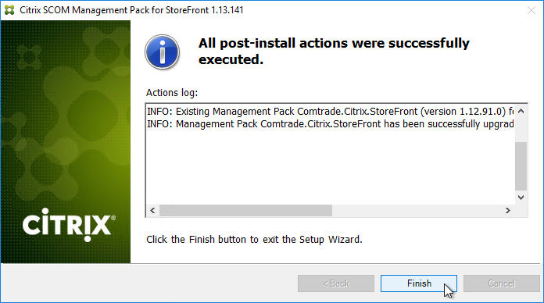Click the 'All post-install actions' heading text
Image resolution: width=544 pixels, height=303 pixels.
334,52
